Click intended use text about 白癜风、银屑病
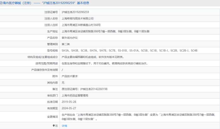This screenshot has width=220, height=129. click(105, 63)
